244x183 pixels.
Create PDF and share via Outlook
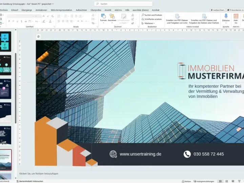204,19
